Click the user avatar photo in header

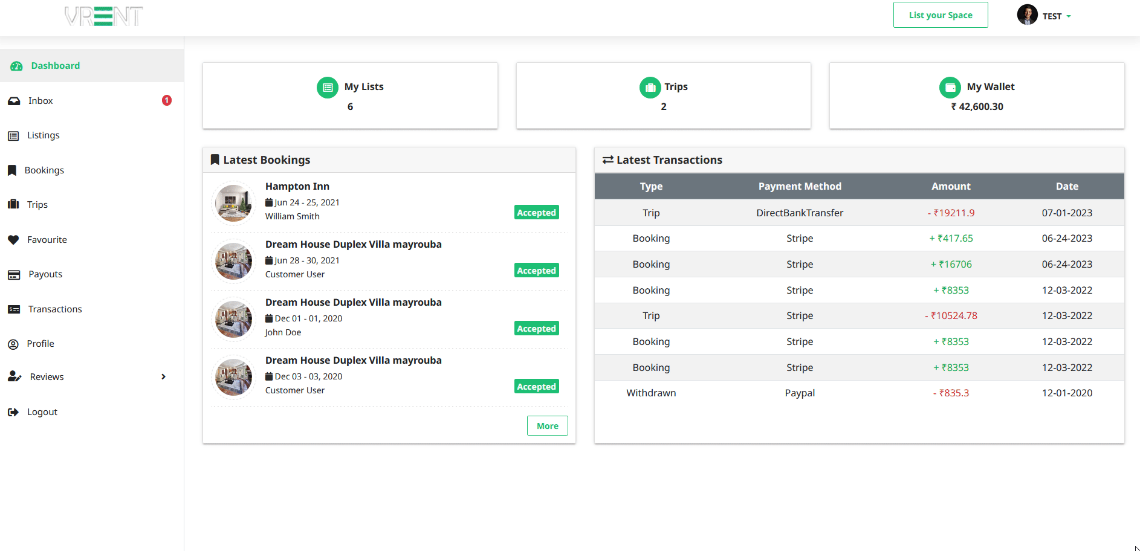1027,14
